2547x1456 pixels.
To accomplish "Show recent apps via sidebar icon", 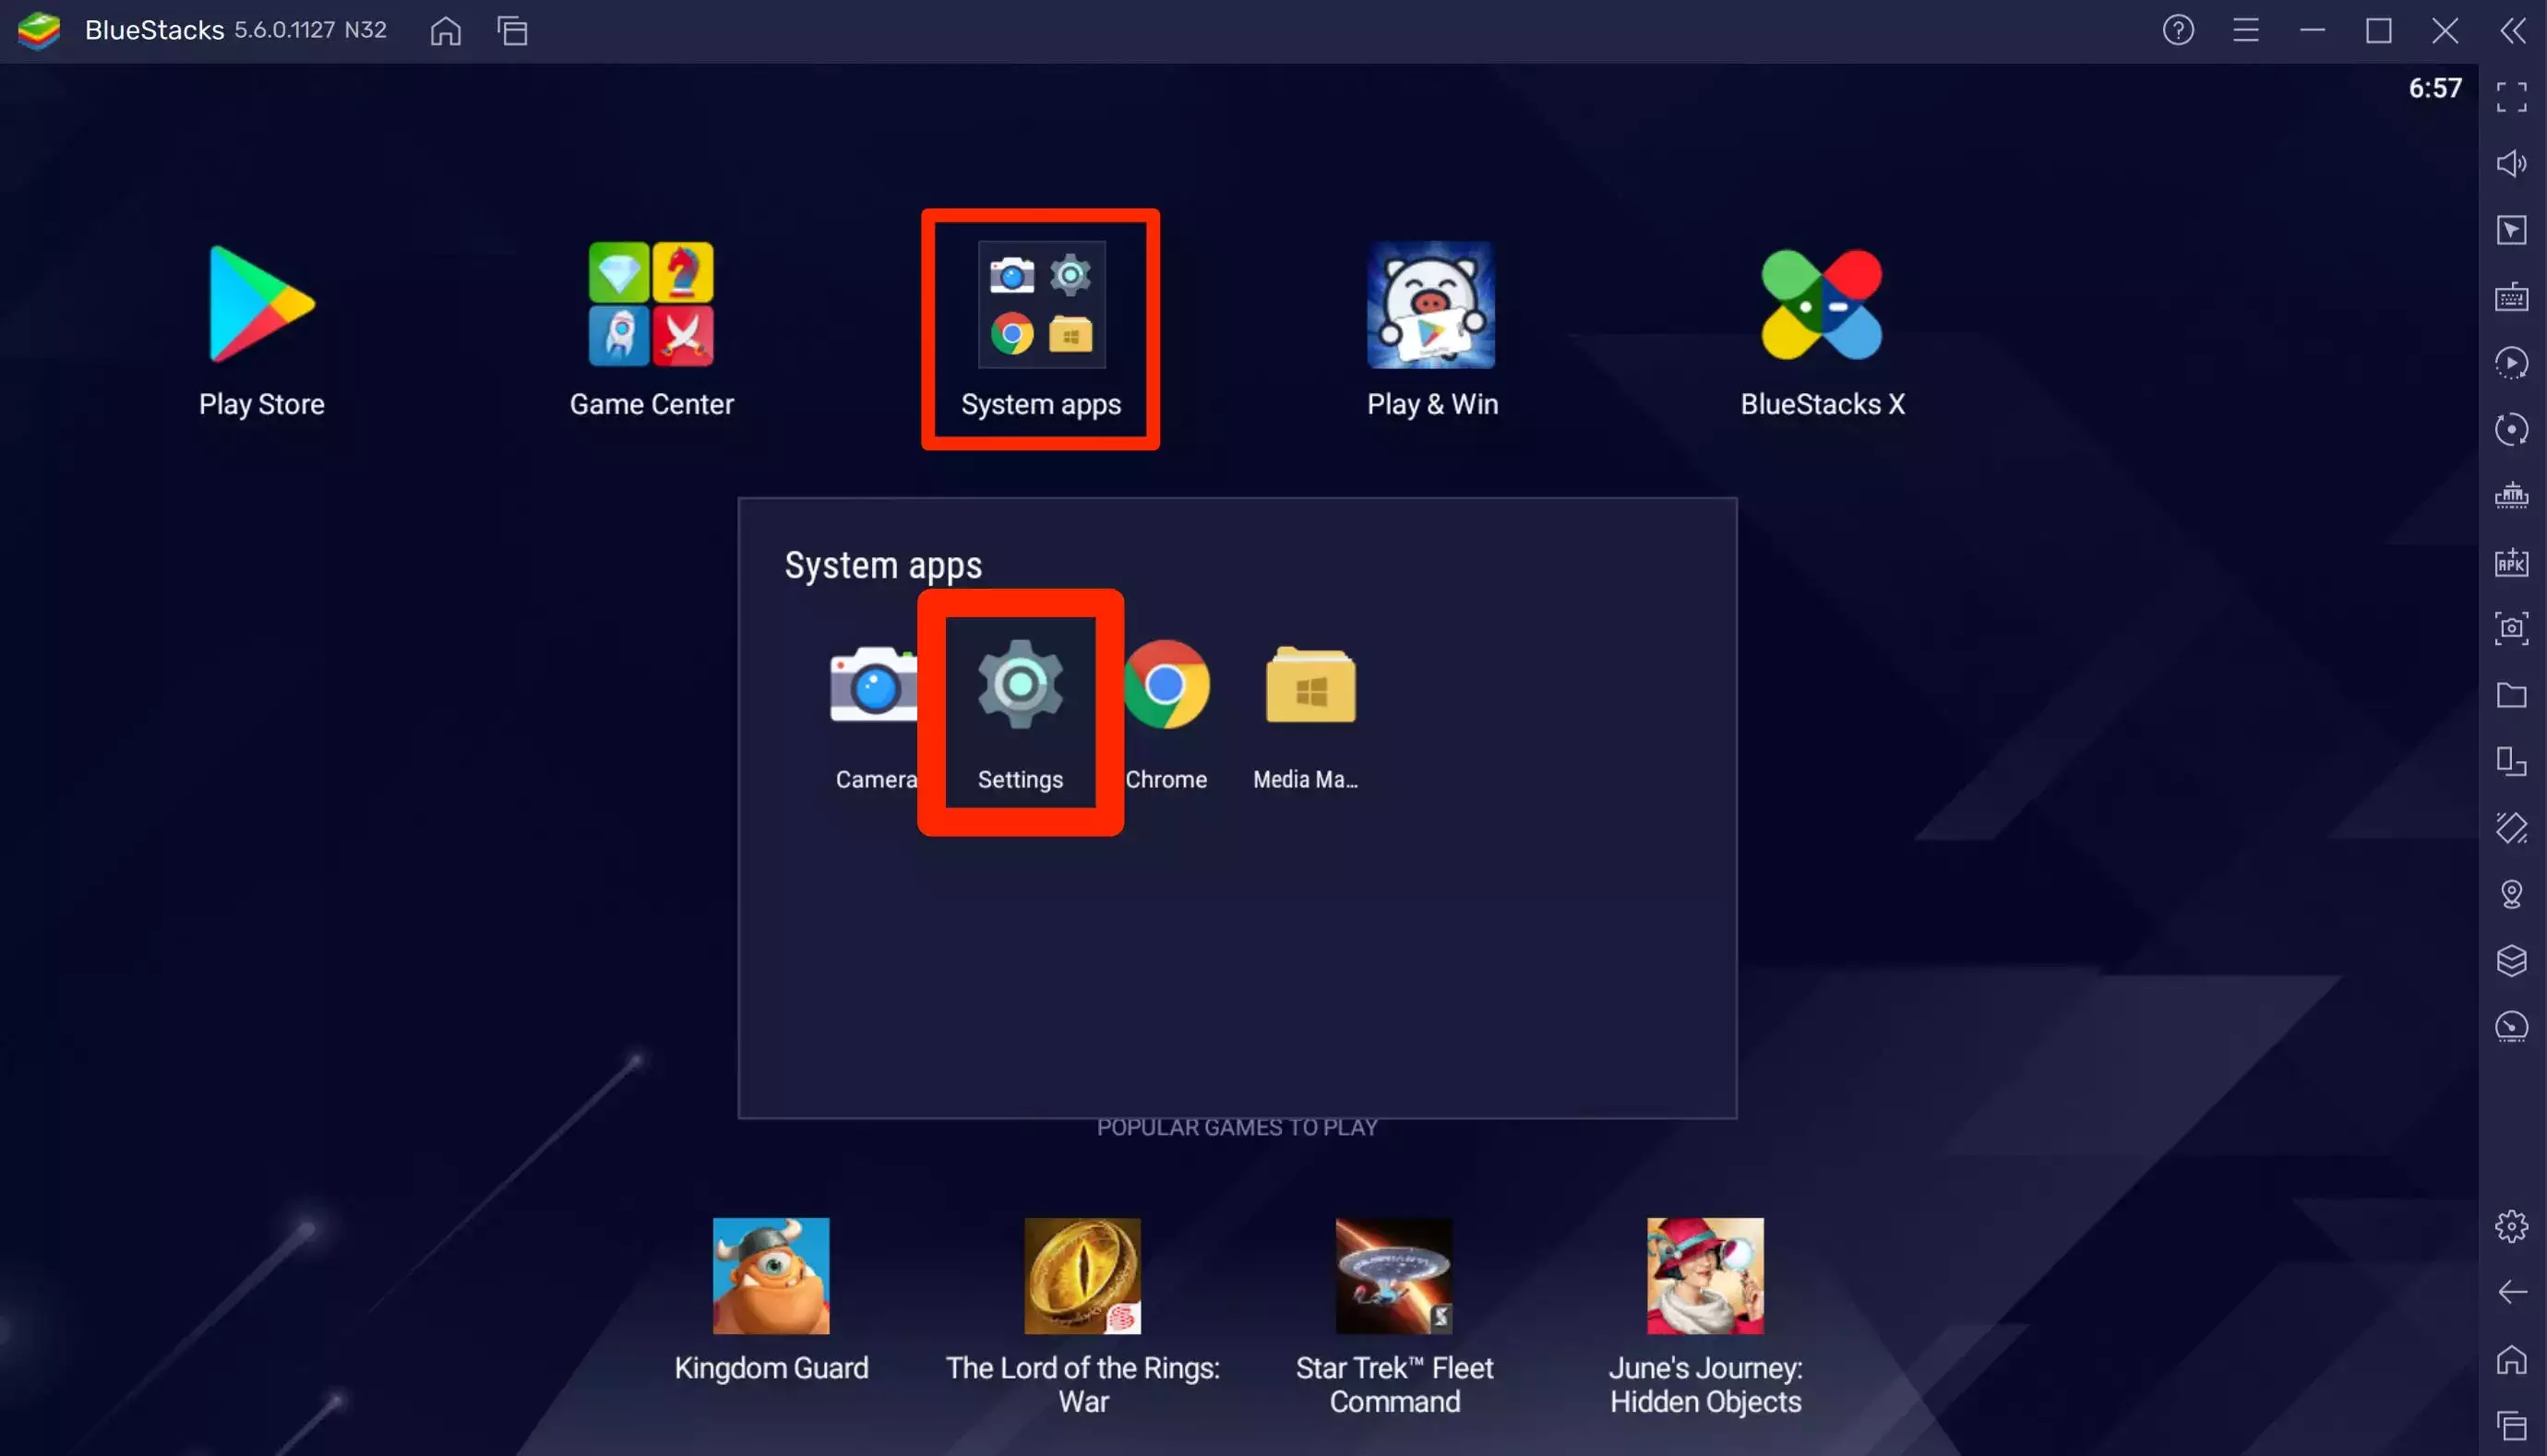I will (2511, 1426).
